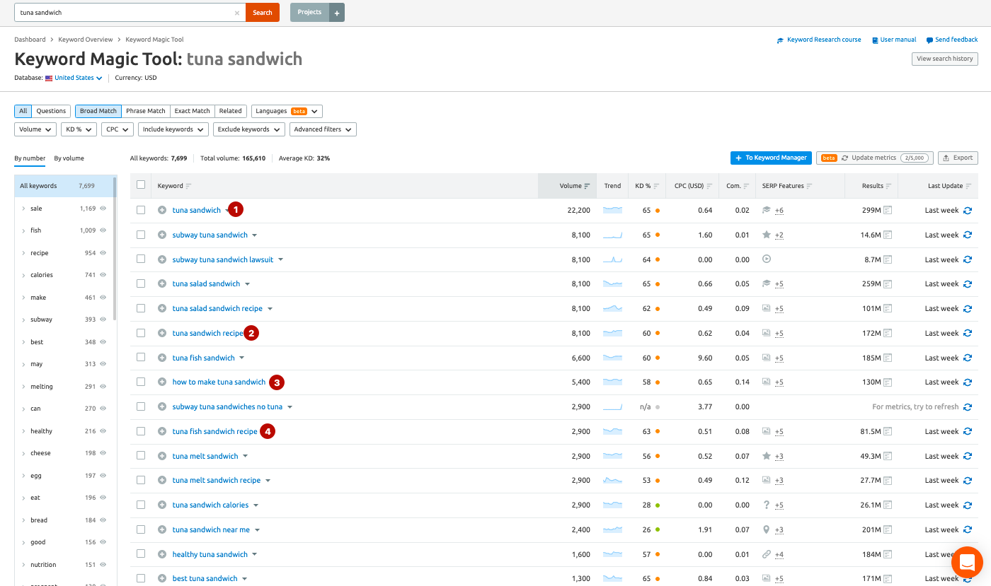Expand the recipe keyword group
The width and height of the screenshot is (991, 586).
(x=23, y=253)
